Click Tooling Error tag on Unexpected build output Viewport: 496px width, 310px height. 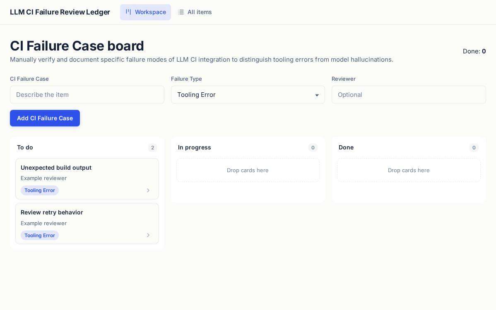[40, 190]
